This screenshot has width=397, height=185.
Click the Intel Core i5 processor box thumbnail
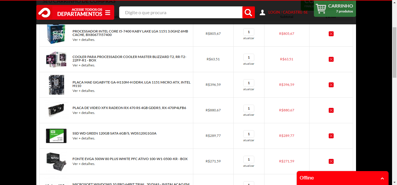click(x=56, y=34)
